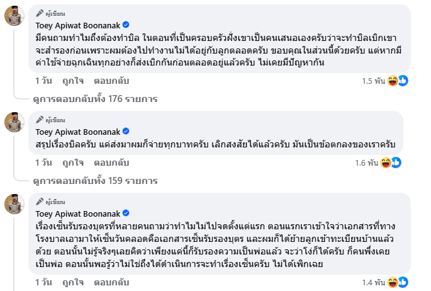
Task: Open the "1 วัน" timestamp on the top comment
Action: 43,81
